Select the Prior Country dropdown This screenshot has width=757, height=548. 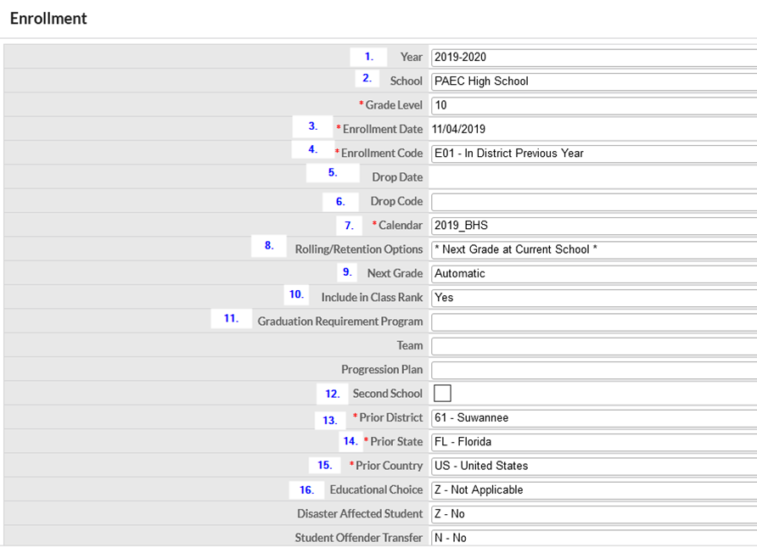pos(592,466)
